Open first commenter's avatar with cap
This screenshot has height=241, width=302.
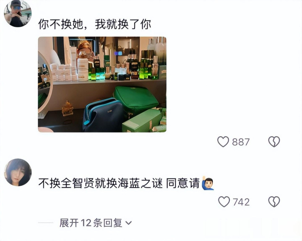(x=18, y=13)
